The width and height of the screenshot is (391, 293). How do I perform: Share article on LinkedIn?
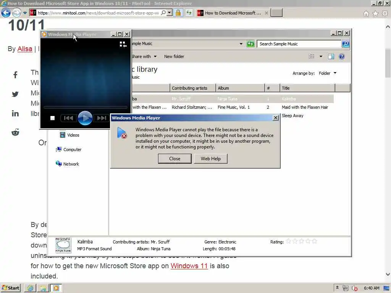click(x=15, y=114)
